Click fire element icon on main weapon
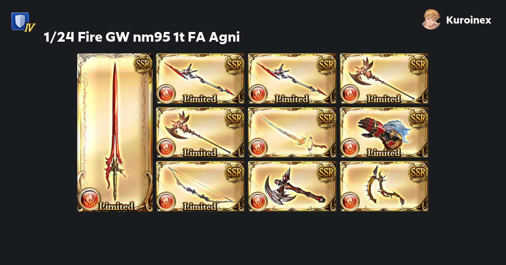 pos(89,199)
